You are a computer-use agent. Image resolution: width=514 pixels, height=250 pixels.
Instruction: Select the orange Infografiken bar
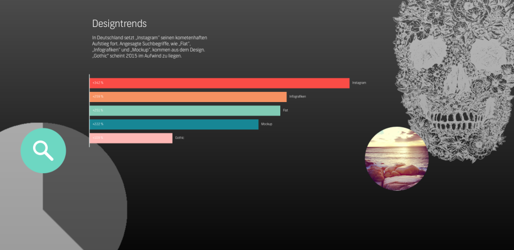[x=188, y=97]
